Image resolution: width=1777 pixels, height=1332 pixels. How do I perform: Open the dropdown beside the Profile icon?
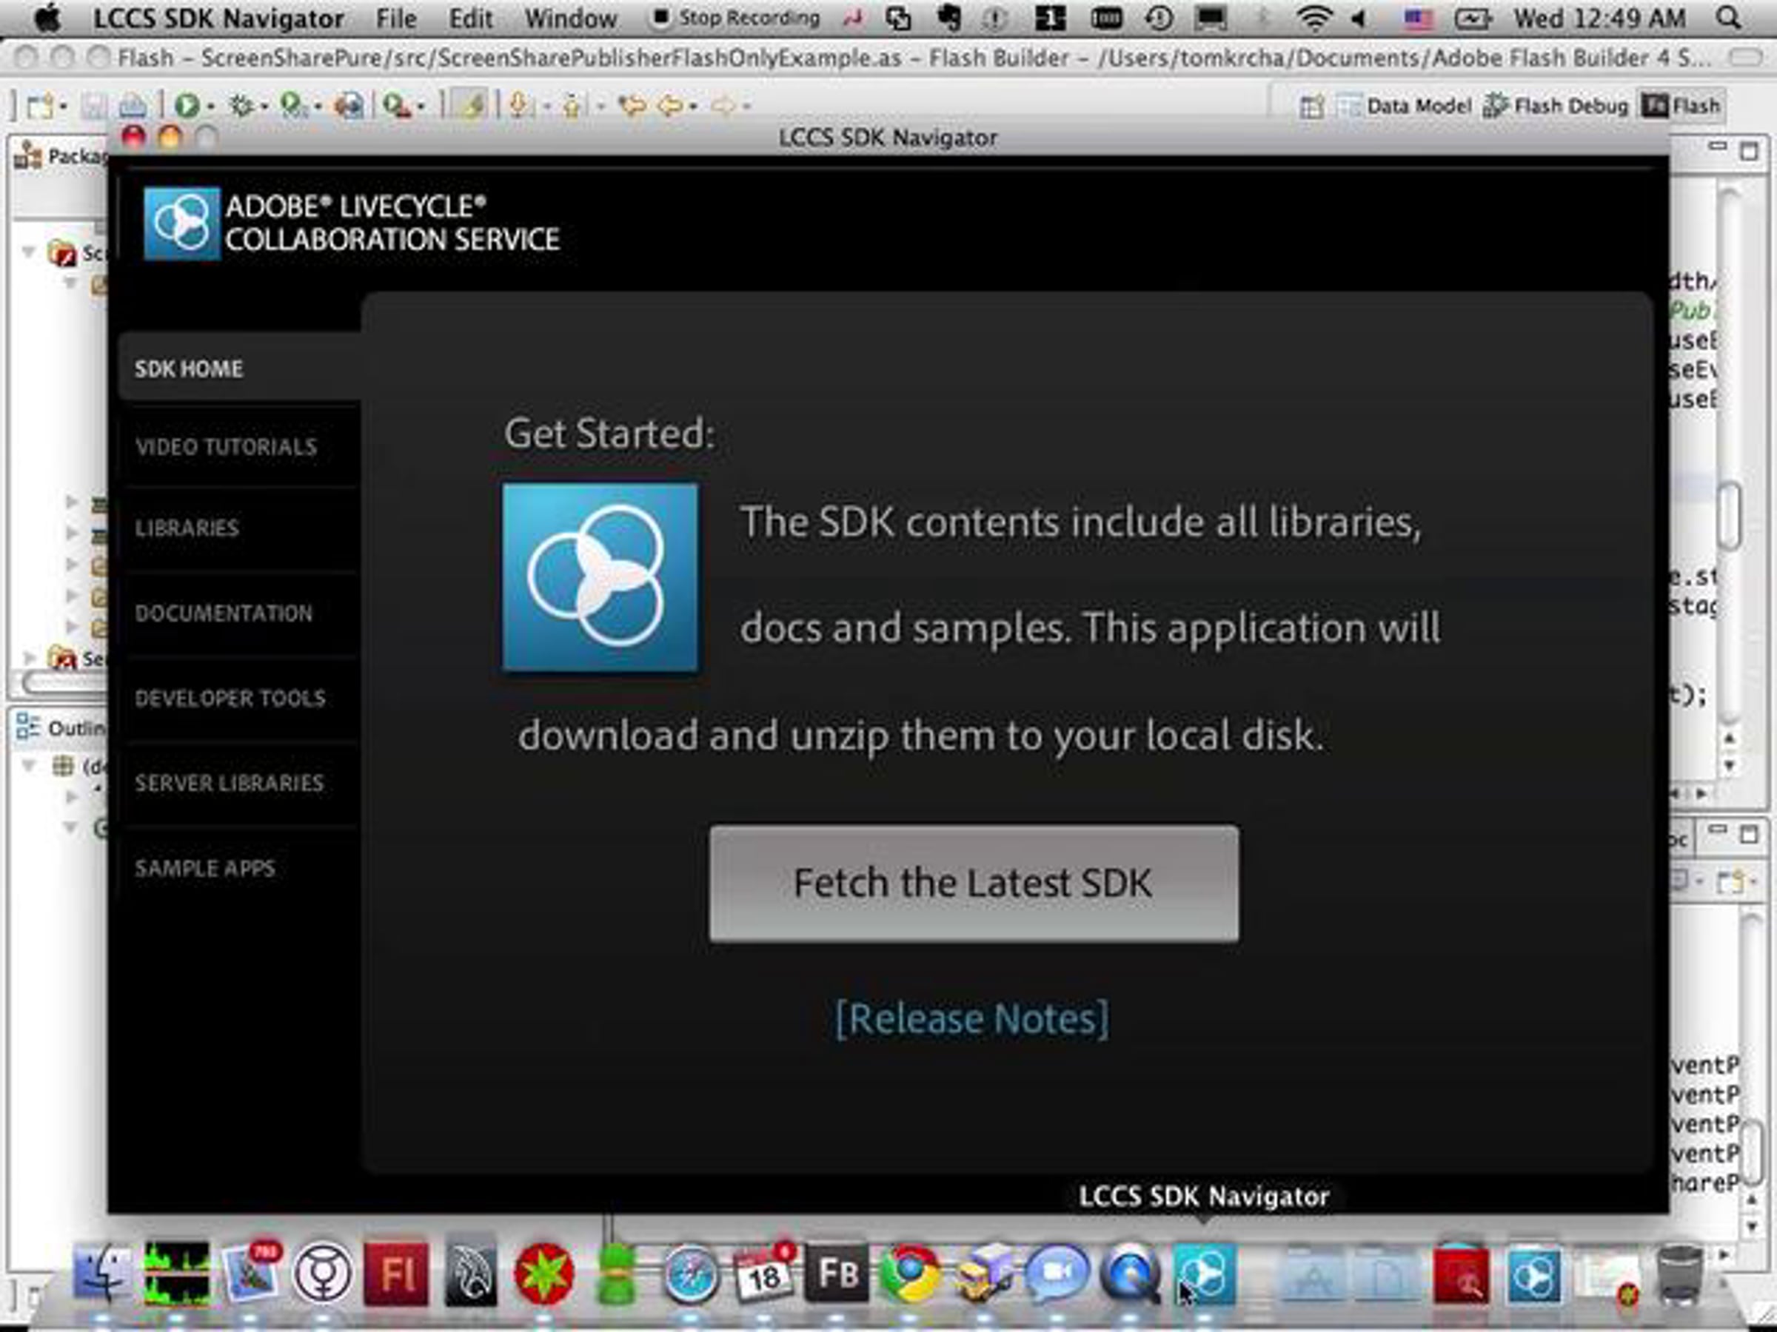click(318, 106)
